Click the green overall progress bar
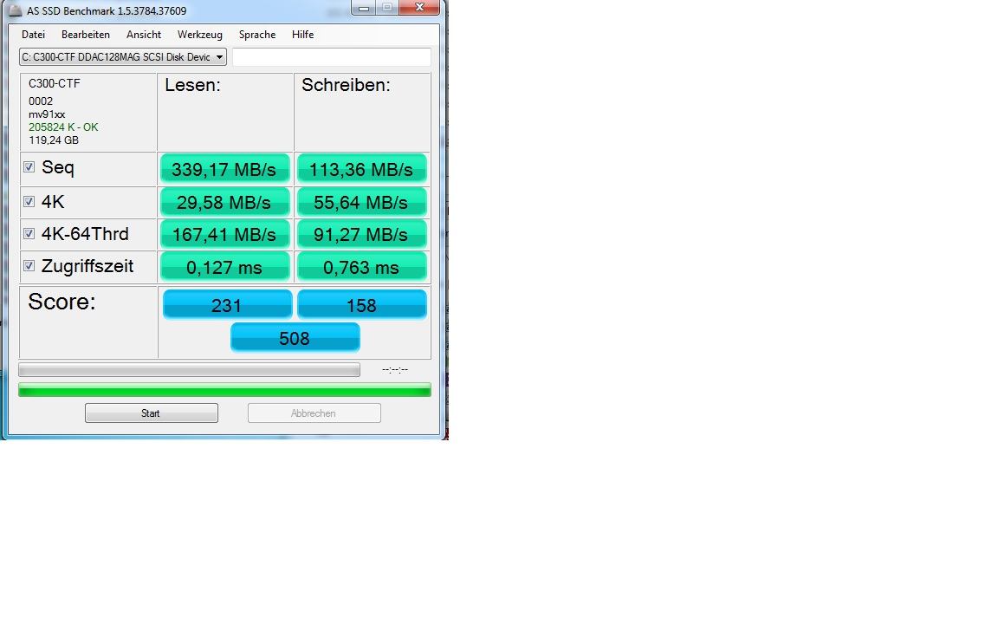998x624 pixels. coord(224,390)
